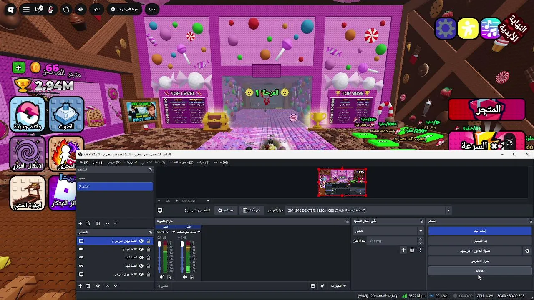The image size is (534, 300).
Task: Click the Roblox screenshot capture icon
Action: pos(509,142)
